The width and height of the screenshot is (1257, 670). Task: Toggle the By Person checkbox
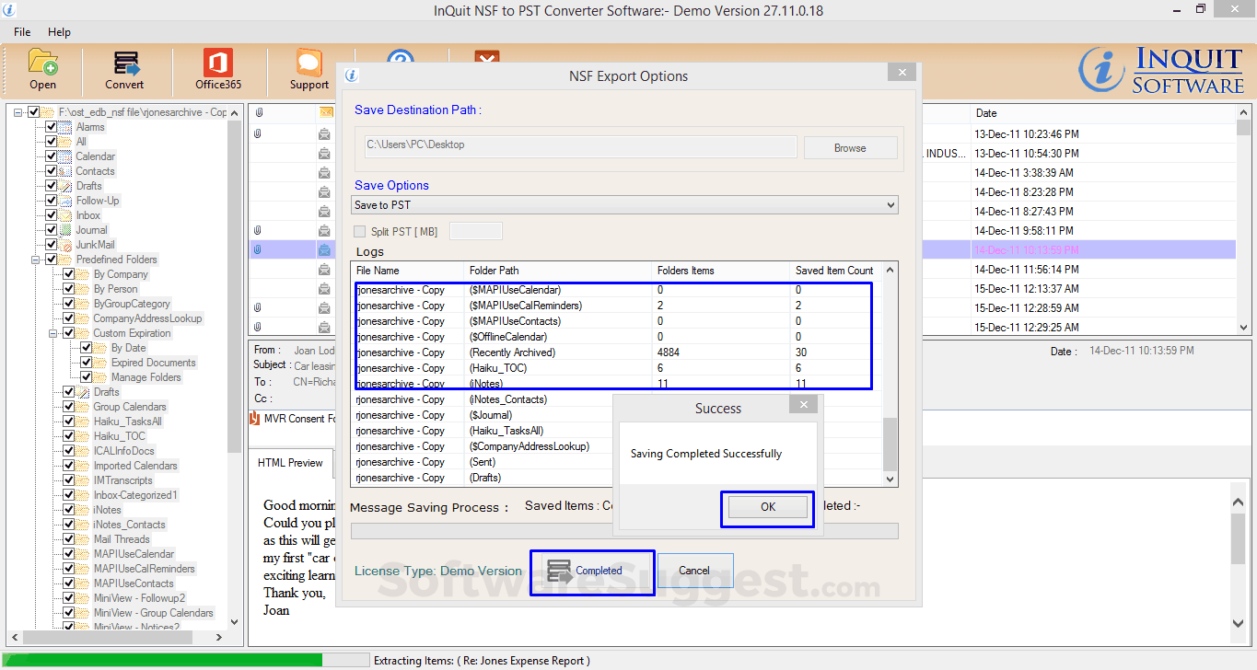(68, 289)
